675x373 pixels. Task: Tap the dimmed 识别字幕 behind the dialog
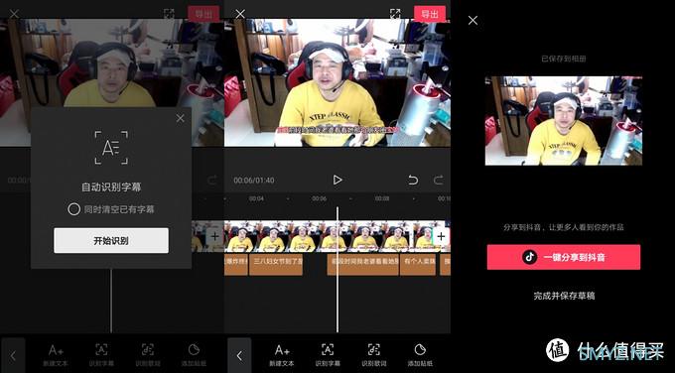pos(101,355)
